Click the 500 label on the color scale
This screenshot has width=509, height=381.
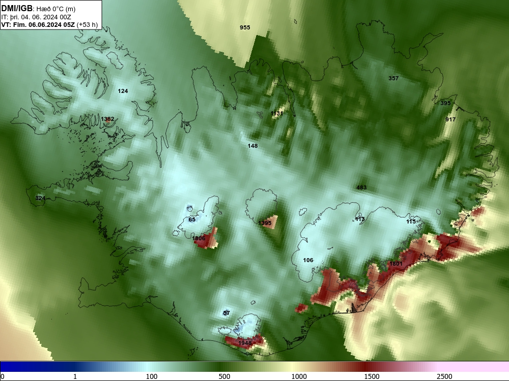(224, 376)
